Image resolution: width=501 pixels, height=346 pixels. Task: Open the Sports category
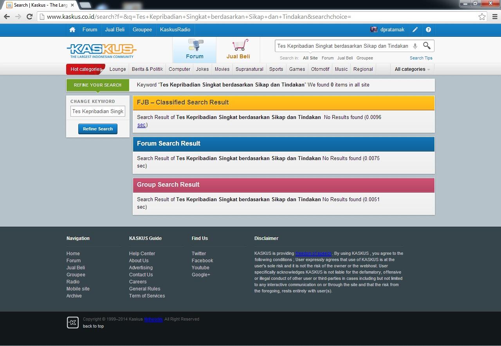(276, 69)
